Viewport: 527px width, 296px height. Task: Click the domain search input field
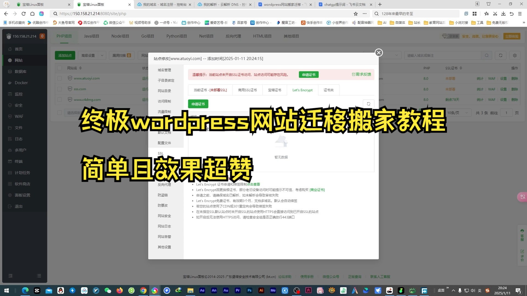442,55
